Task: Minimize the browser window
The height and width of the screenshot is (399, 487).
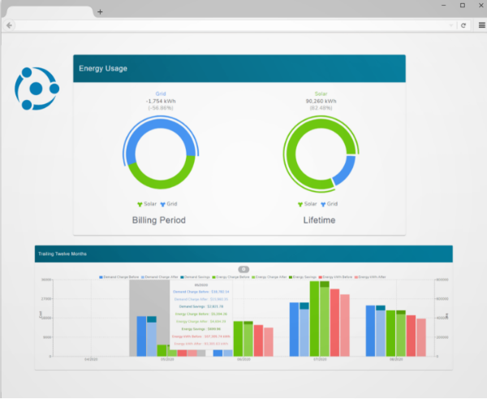Action: click(x=444, y=6)
